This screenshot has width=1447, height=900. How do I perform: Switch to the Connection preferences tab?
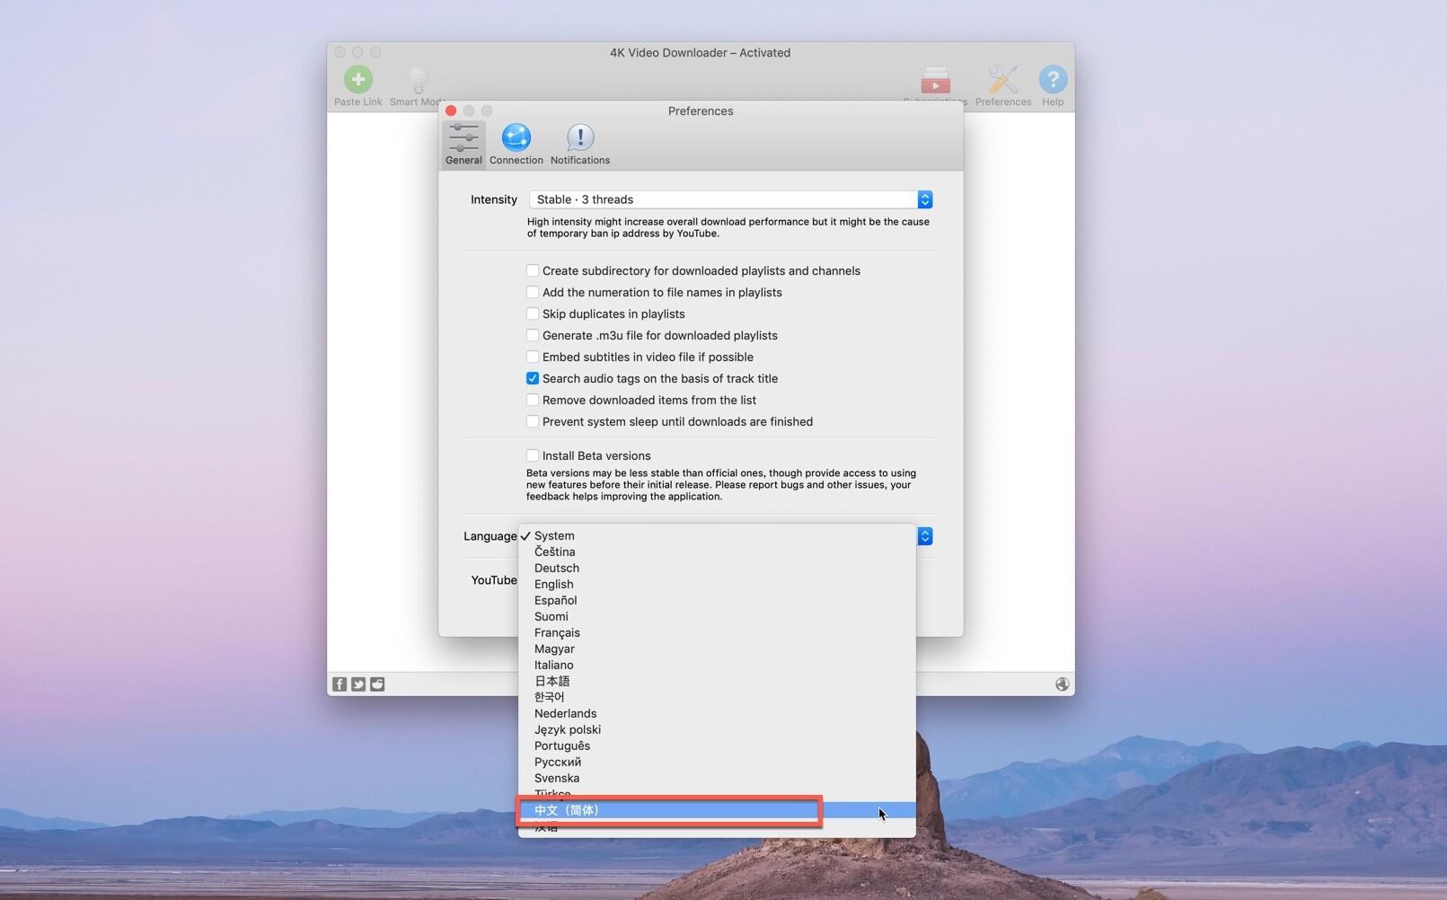pos(516,144)
